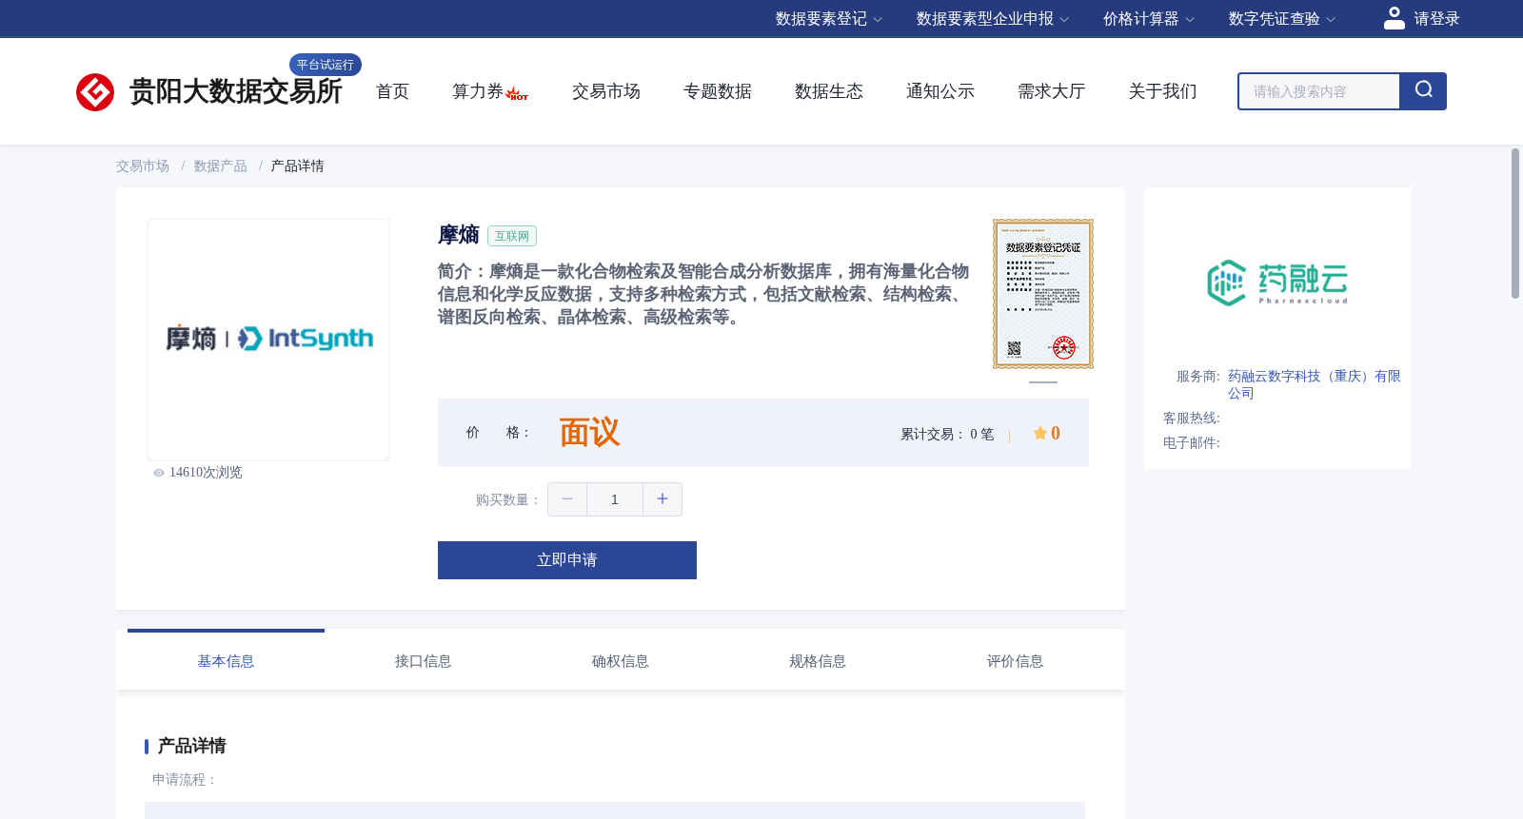The width and height of the screenshot is (1523, 819).
Task: Switch to the 规格信息 tab
Action: [818, 661]
